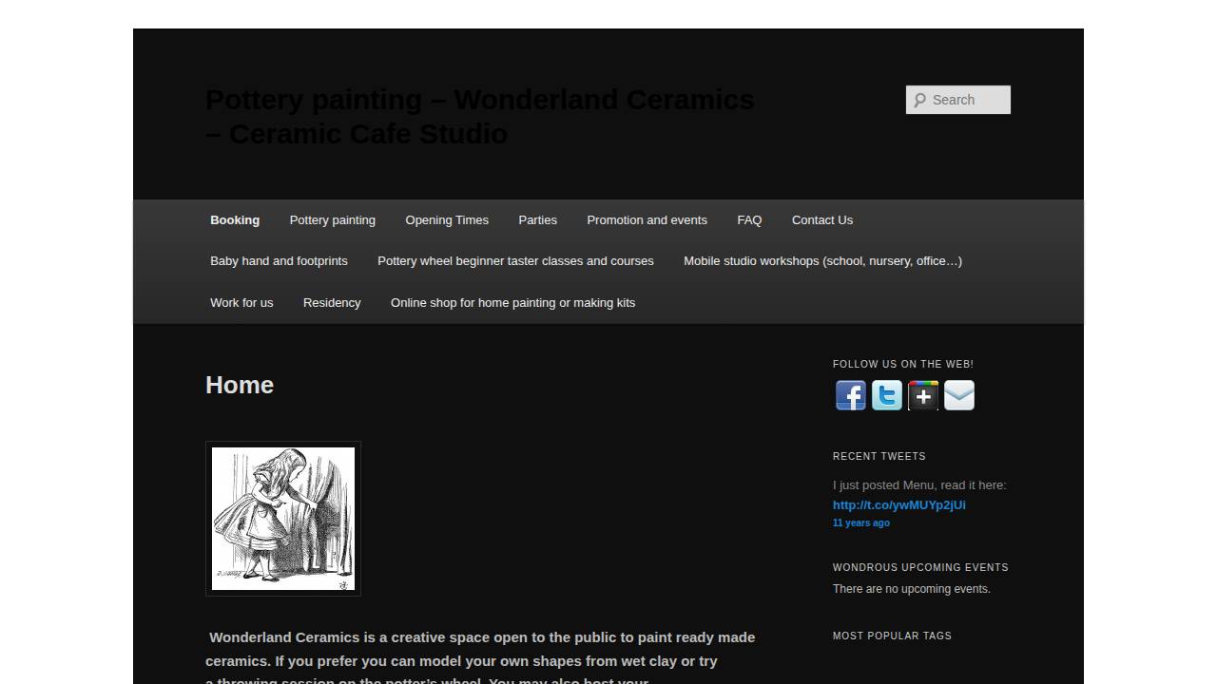Open the Twitter bird icon
This screenshot has height=684, width=1217.
(886, 395)
